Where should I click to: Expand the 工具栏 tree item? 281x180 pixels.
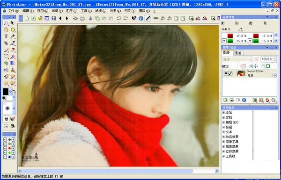tap(223, 156)
